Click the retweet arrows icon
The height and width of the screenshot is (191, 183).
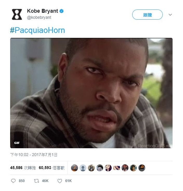[x=37, y=181]
